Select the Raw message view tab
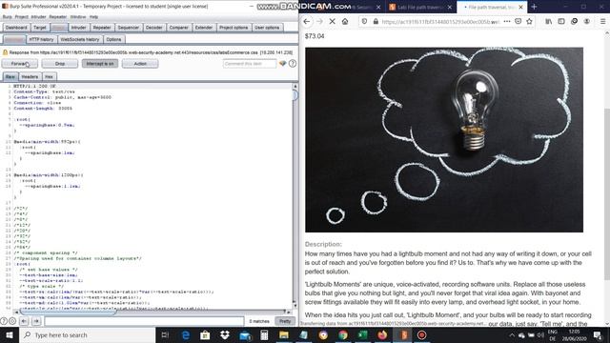The height and width of the screenshot is (343, 610). (10, 76)
